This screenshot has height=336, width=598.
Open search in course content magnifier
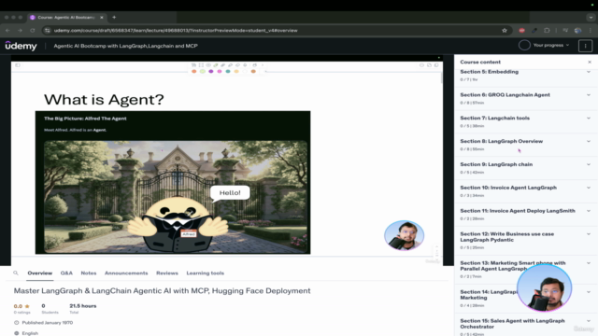(16, 273)
